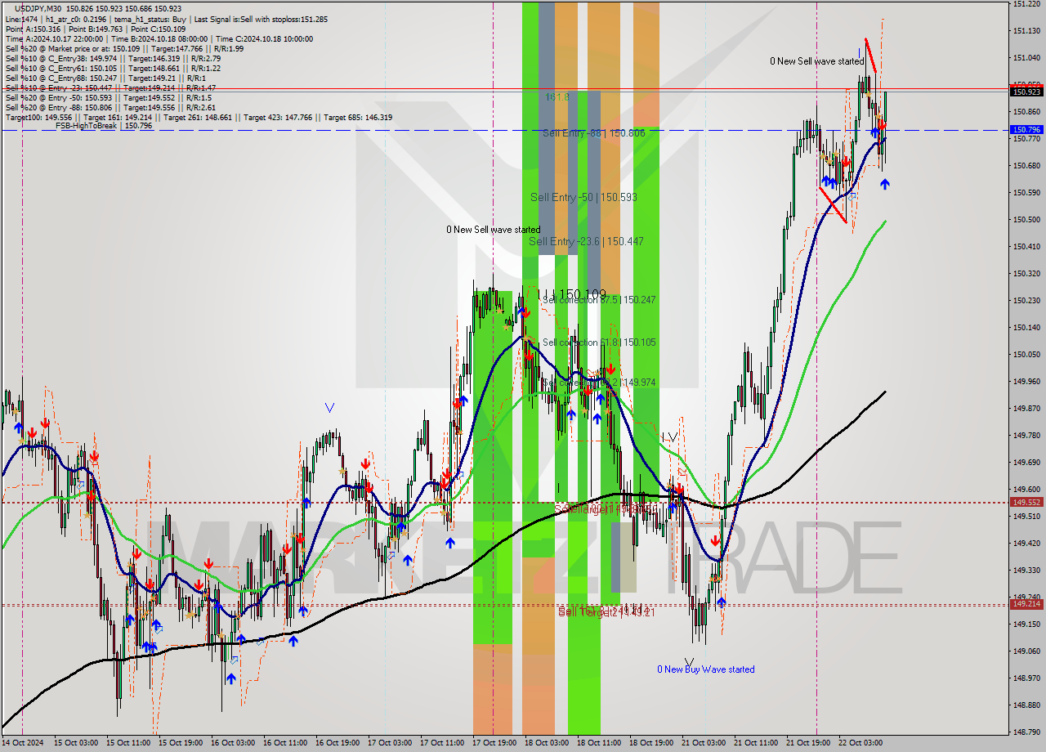Click the 149.870 price axis label
The image size is (1046, 752).
coord(1026,409)
